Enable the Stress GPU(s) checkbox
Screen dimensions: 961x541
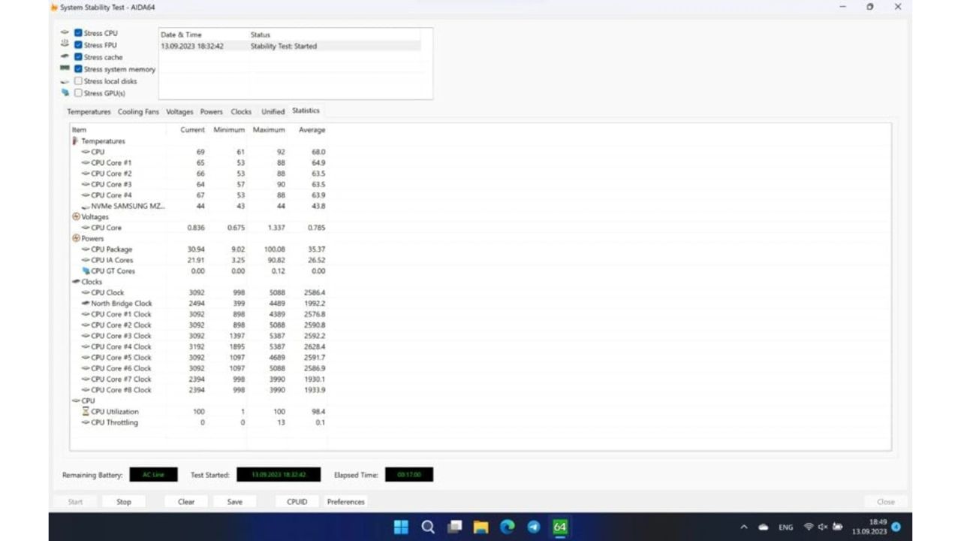(x=78, y=92)
